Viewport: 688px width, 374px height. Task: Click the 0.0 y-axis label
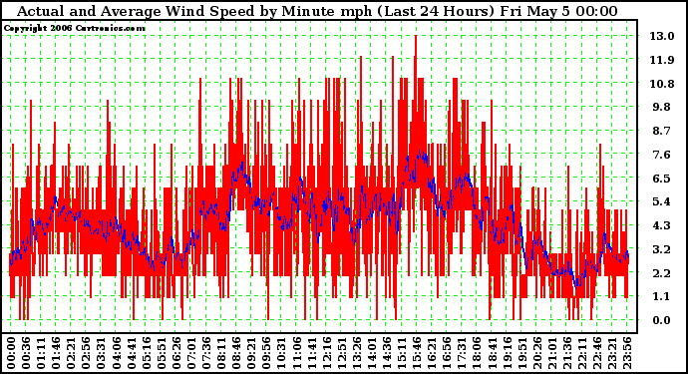pyautogui.click(x=662, y=320)
